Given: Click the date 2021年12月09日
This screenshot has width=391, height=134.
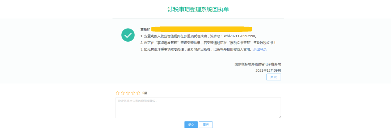Looking at the screenshot, I should (268, 71).
